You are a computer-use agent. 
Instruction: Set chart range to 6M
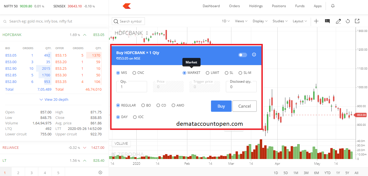click(316, 173)
